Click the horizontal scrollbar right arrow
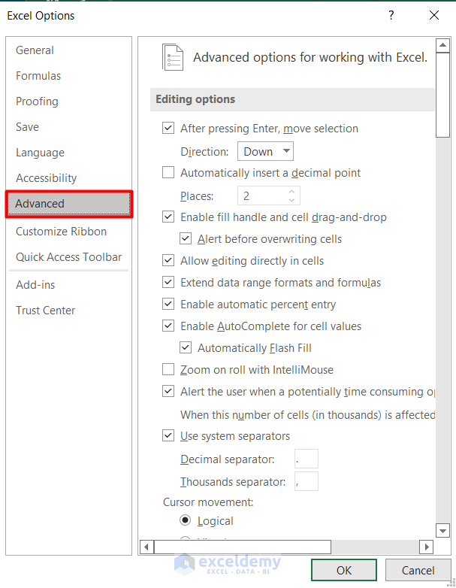 click(427, 547)
